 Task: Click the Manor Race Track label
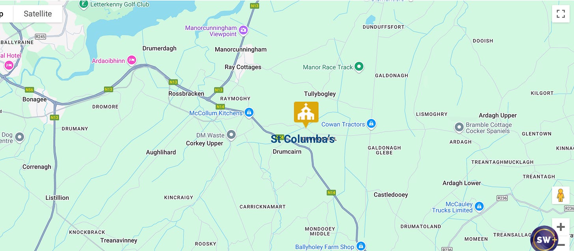[x=328, y=67]
